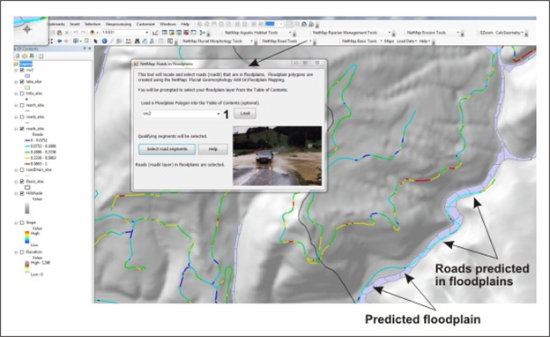Open the Geoprocessing menu
This screenshot has height=337, width=550.
pyautogui.click(x=119, y=24)
